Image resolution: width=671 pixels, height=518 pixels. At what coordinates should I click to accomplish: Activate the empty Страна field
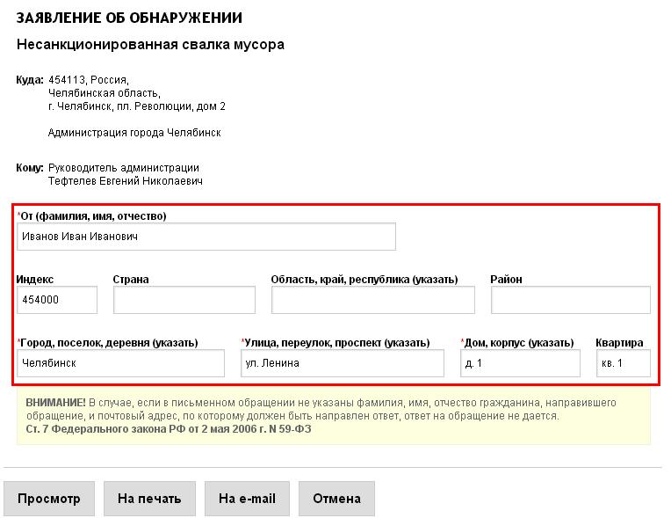click(184, 300)
